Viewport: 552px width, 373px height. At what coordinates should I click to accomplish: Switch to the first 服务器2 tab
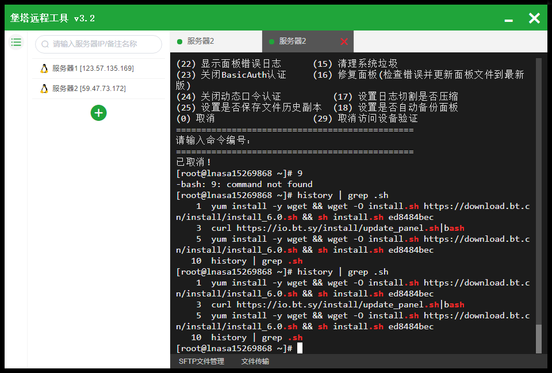(216, 41)
